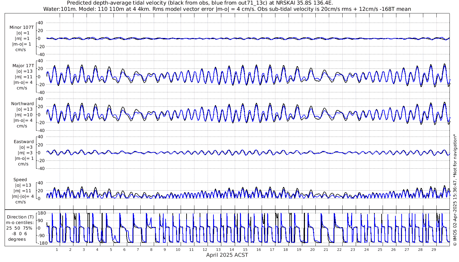459x262 pixels.
Task: Click day 29 on the time axis
Action: click(433, 250)
